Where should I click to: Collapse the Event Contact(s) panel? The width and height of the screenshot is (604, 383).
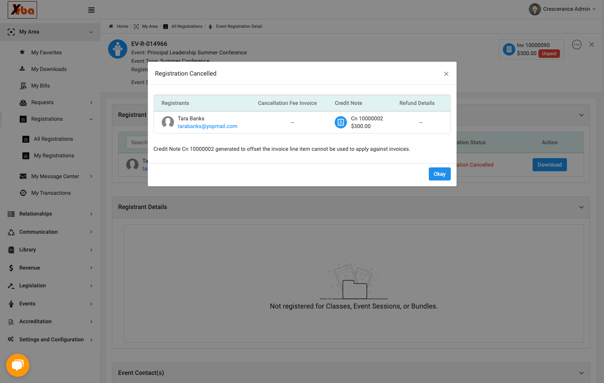581,373
